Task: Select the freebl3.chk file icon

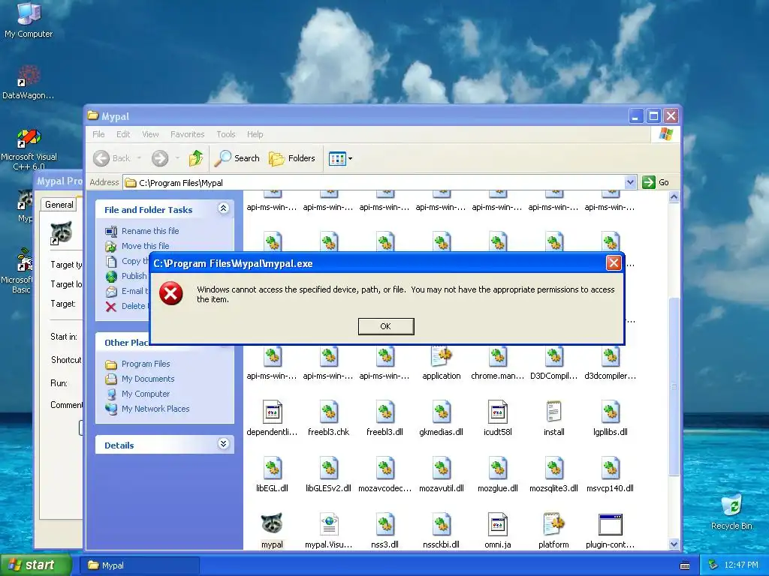Action: coord(329,412)
